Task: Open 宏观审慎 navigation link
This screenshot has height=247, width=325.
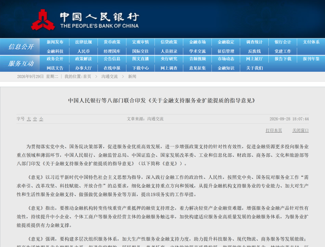Action: [140, 42]
